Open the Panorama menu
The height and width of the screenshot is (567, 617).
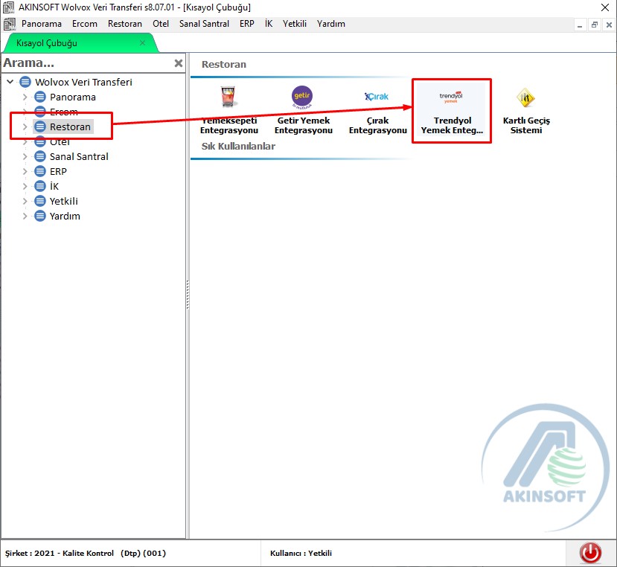[42, 24]
